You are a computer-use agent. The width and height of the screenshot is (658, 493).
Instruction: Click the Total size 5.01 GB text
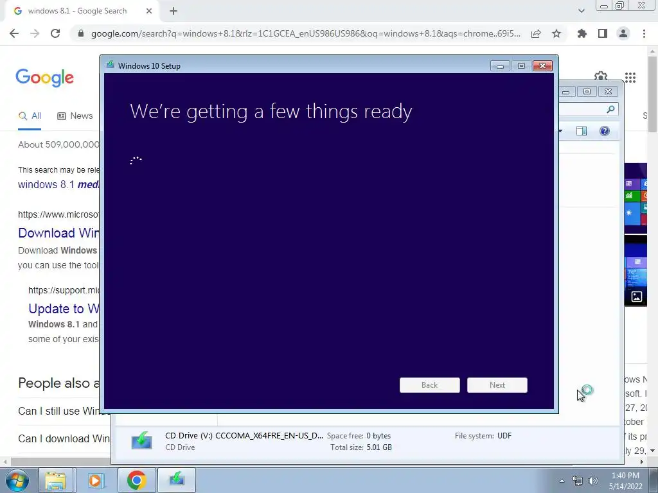pyautogui.click(x=361, y=447)
